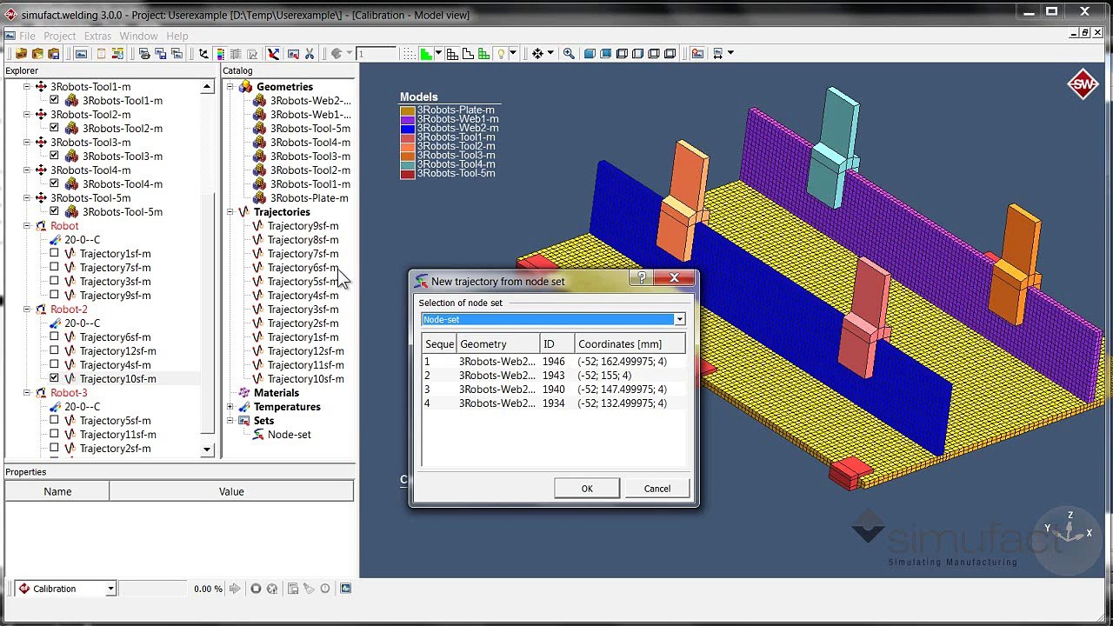Uncheck the 3Robots-Tool-5m checkbox in Explorer
Image resolution: width=1113 pixels, height=626 pixels.
click(x=54, y=212)
